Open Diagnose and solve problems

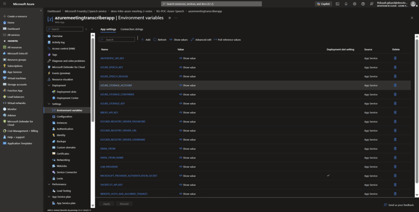pyautogui.click(x=68, y=61)
